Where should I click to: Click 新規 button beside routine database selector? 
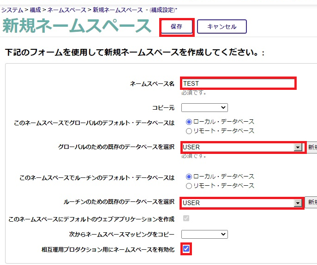coord(311,203)
